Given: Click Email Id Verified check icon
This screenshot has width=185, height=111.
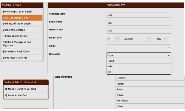Looking at the screenshot, I should tap(6, 96).
